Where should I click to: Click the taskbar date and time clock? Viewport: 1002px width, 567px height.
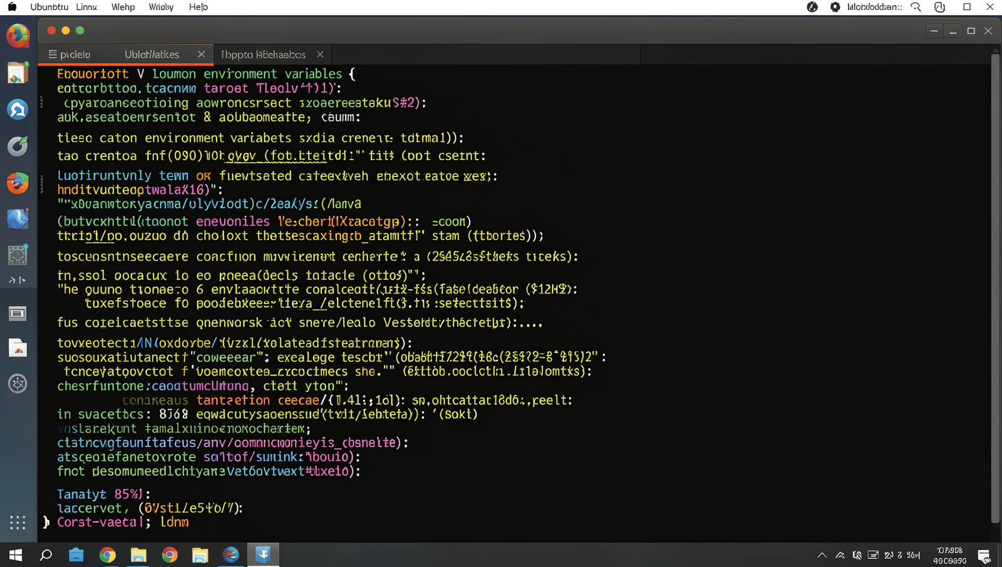coord(950,555)
